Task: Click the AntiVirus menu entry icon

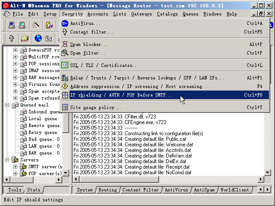Action: (65, 23)
